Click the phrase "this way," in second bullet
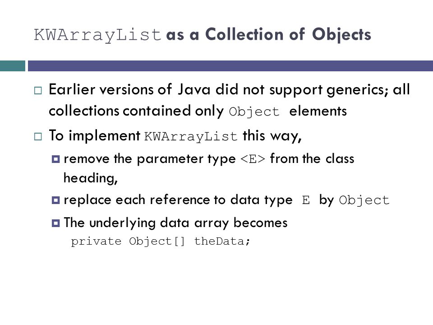Screen dimensions: 433x325 (x=272, y=136)
